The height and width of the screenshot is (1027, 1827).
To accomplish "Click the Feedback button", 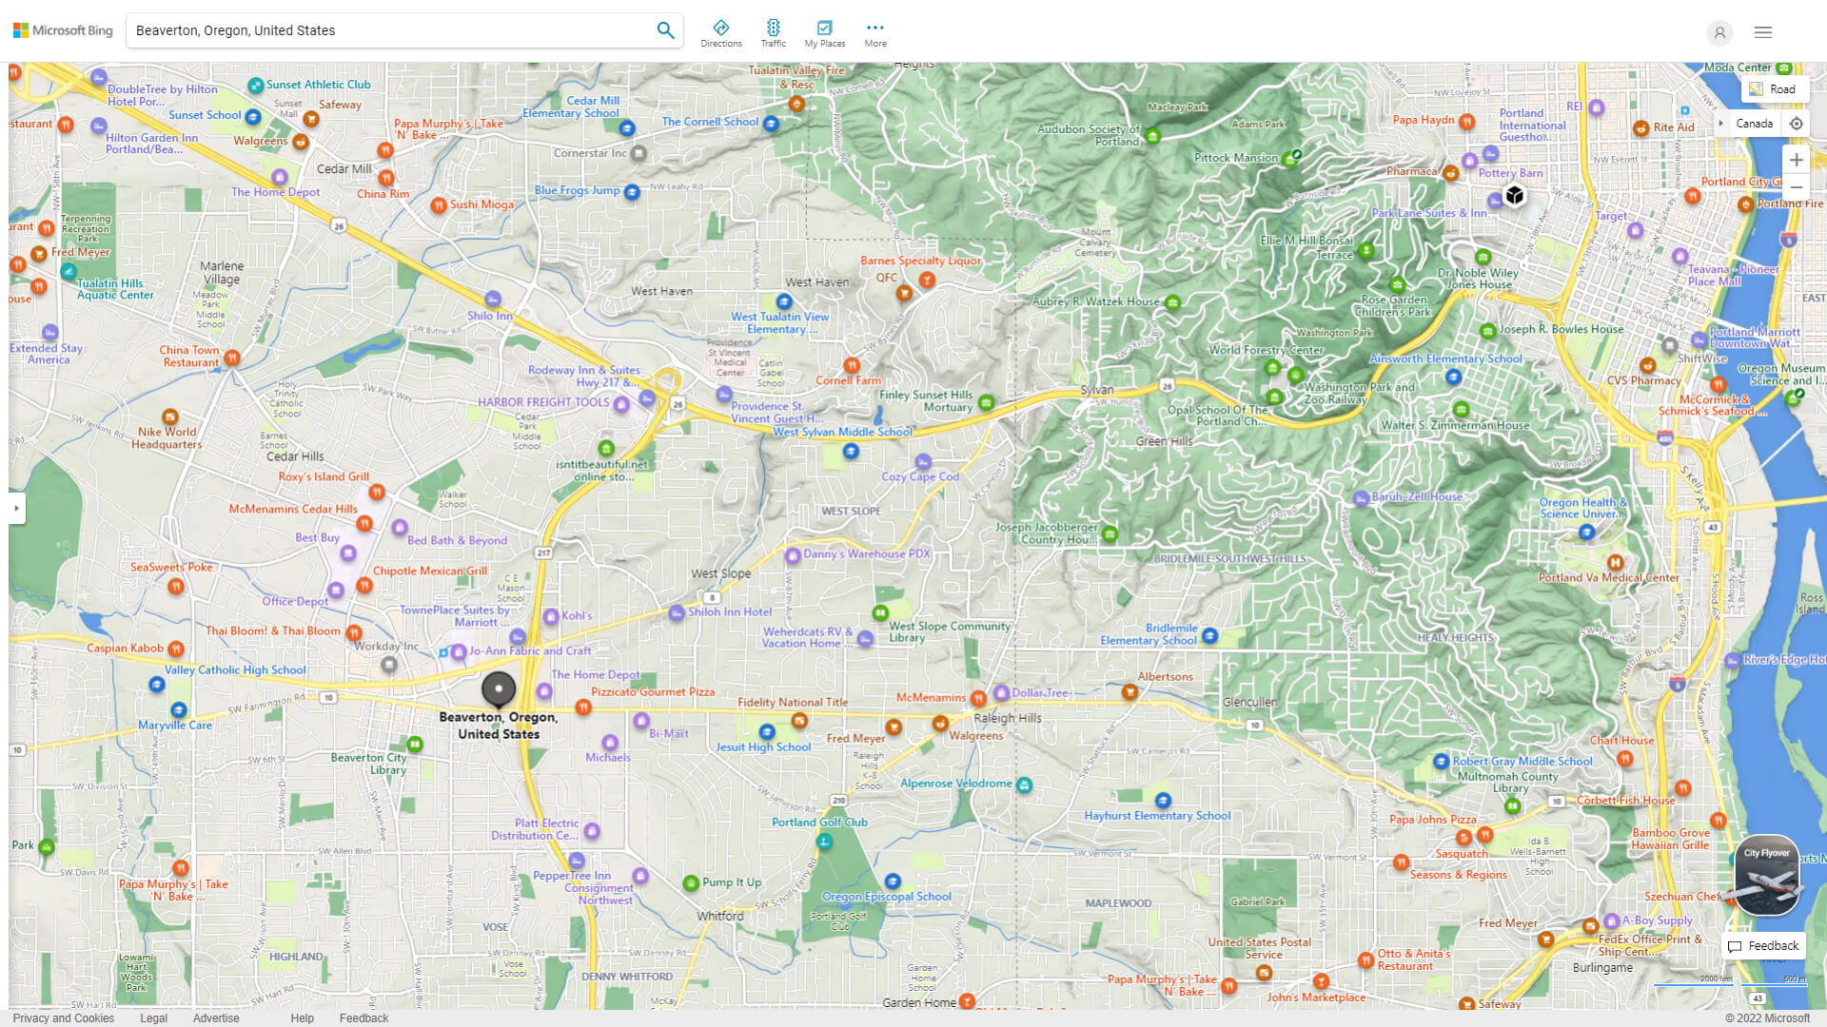I will tap(1763, 945).
